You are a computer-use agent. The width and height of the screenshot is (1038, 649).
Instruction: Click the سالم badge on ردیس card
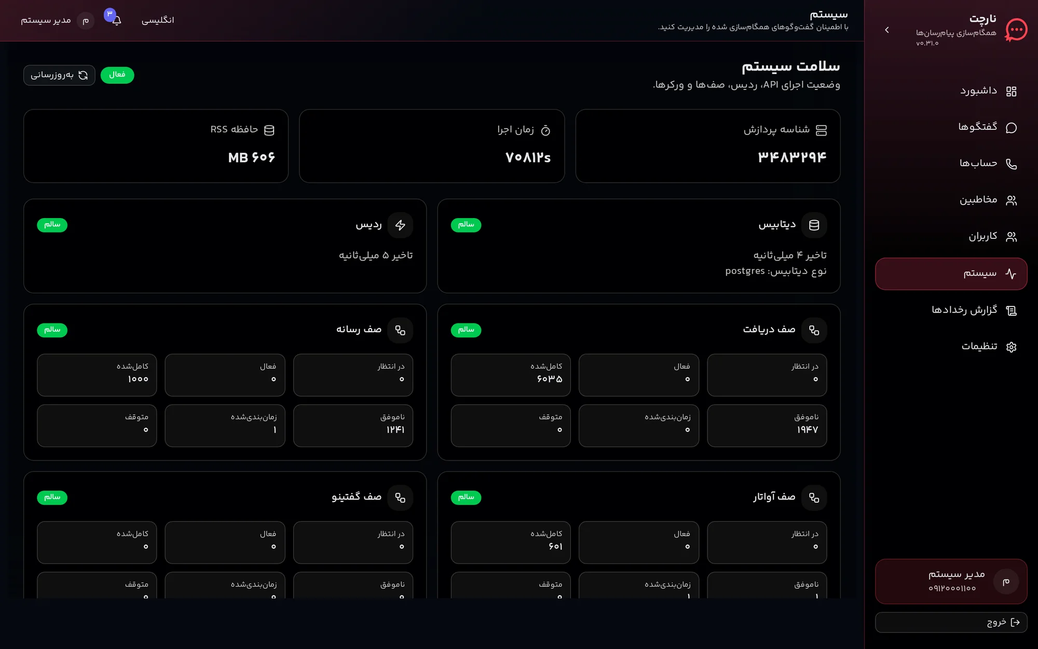[x=52, y=225]
